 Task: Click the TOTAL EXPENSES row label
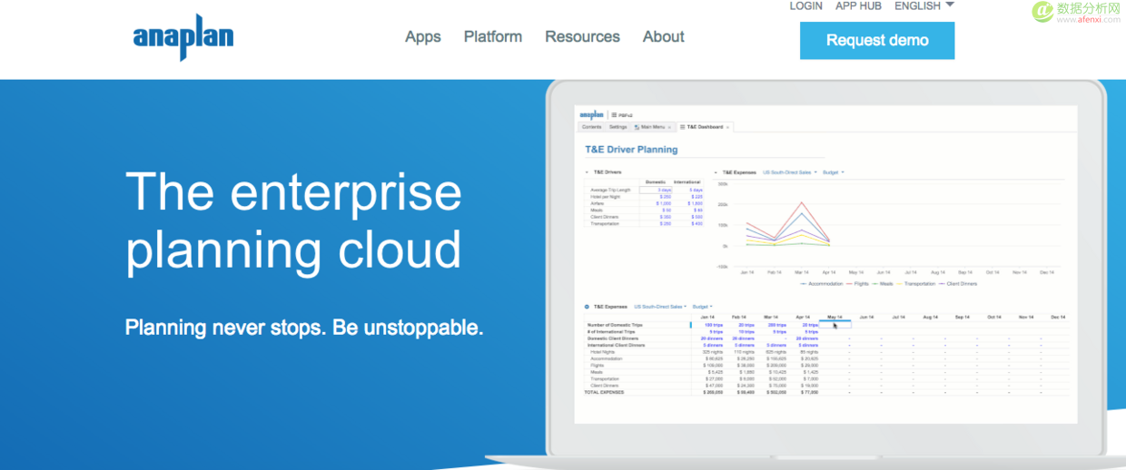pos(604,392)
